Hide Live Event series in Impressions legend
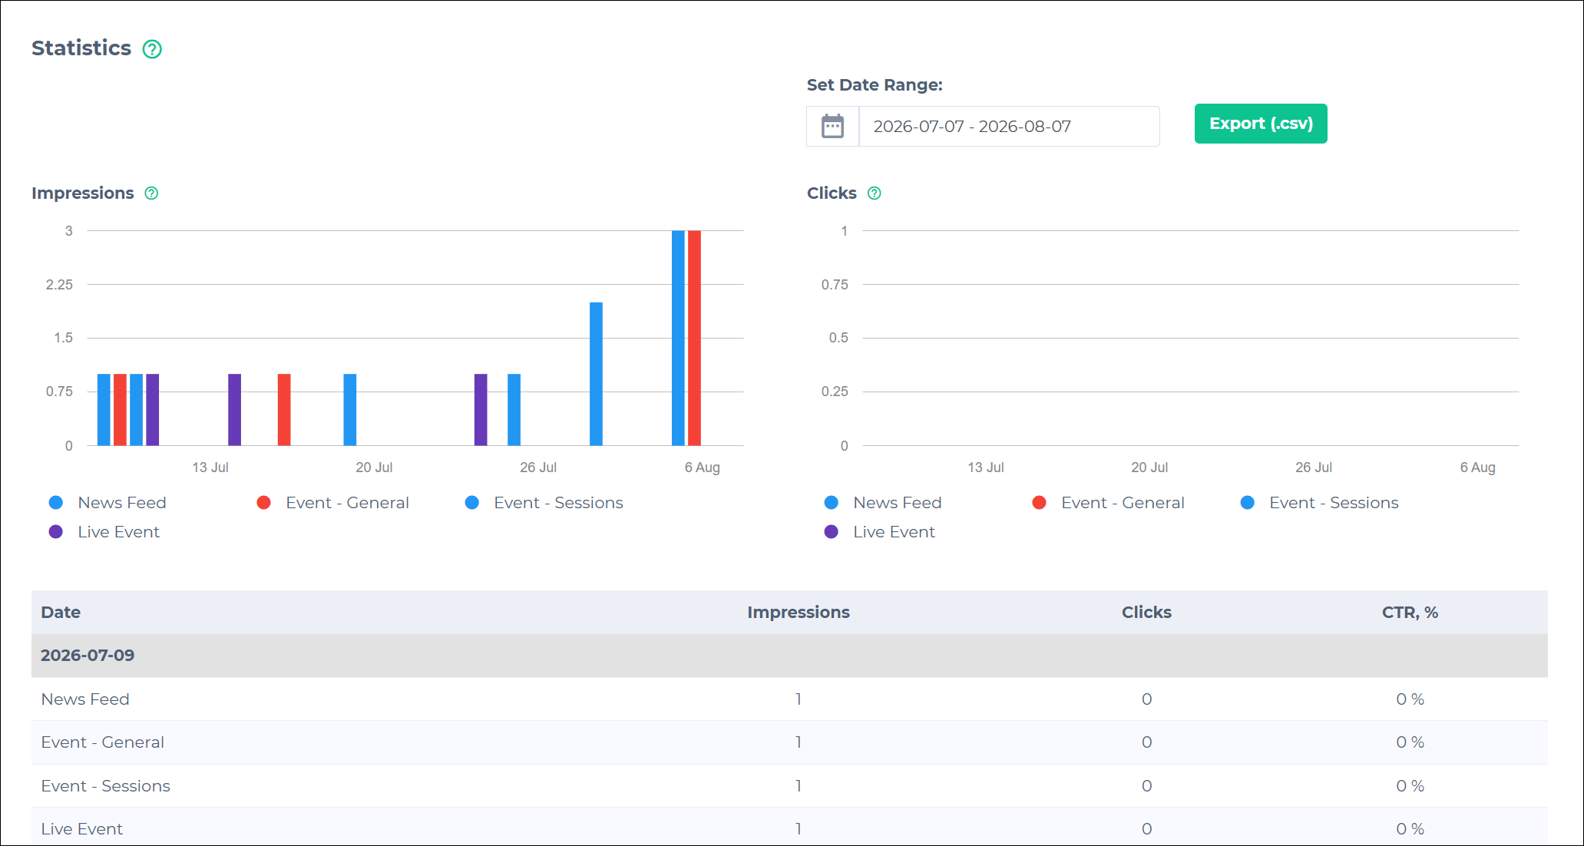 (x=104, y=532)
